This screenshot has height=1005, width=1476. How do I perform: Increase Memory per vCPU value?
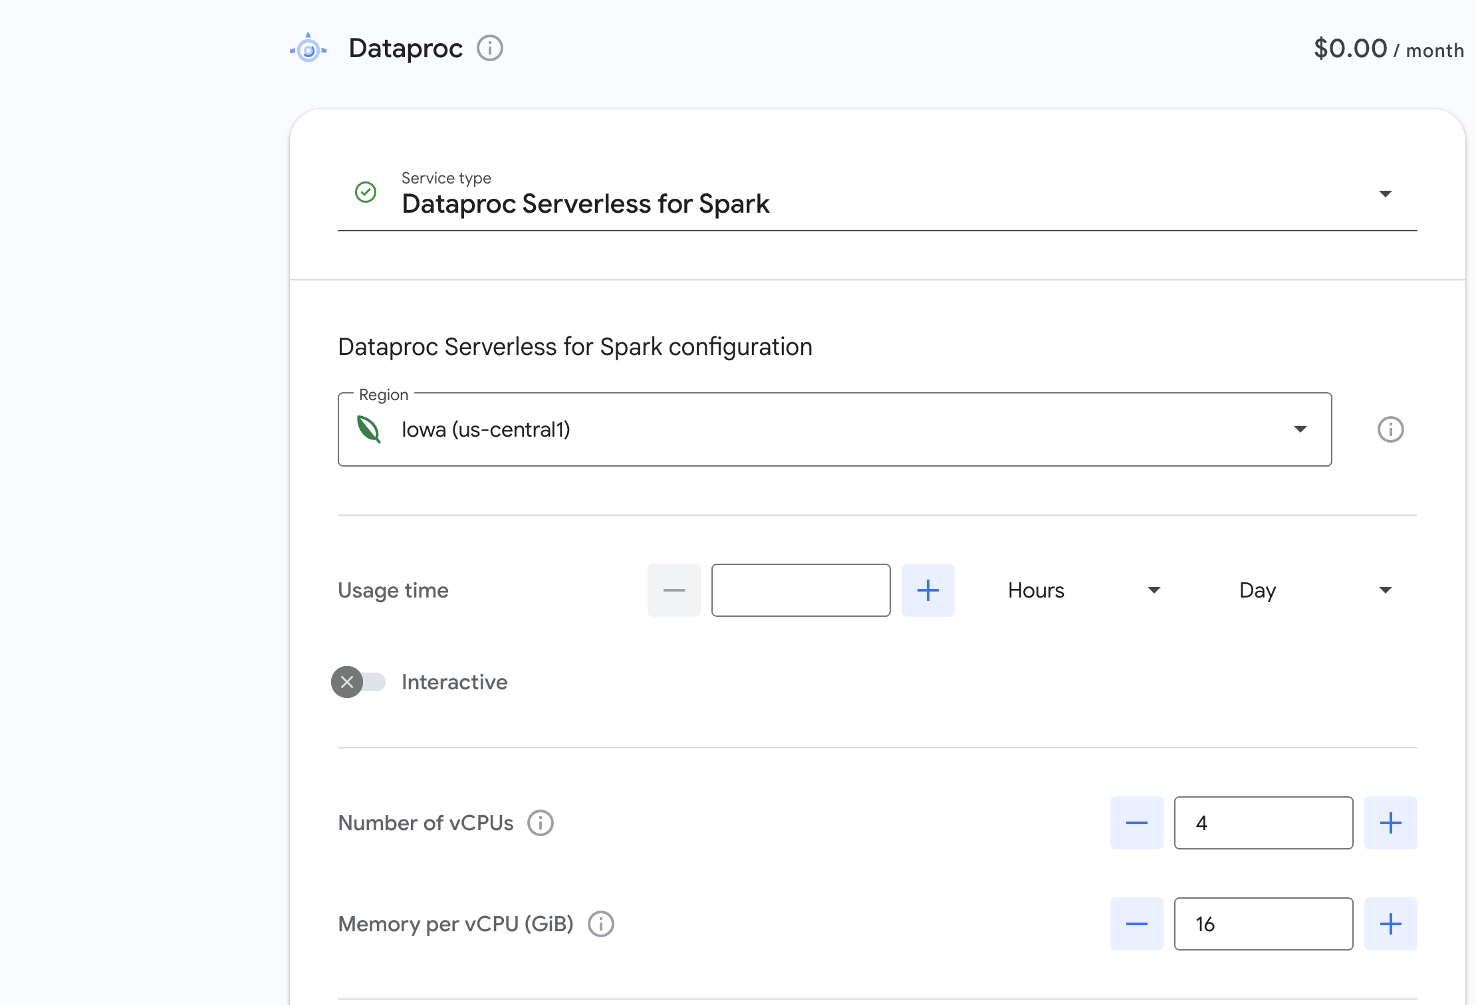(1391, 924)
